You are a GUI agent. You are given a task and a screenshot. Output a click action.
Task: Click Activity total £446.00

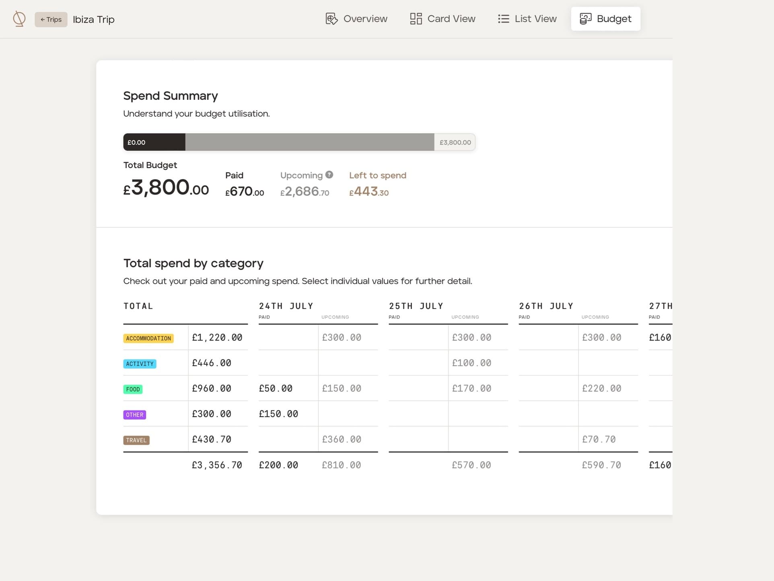pos(212,363)
